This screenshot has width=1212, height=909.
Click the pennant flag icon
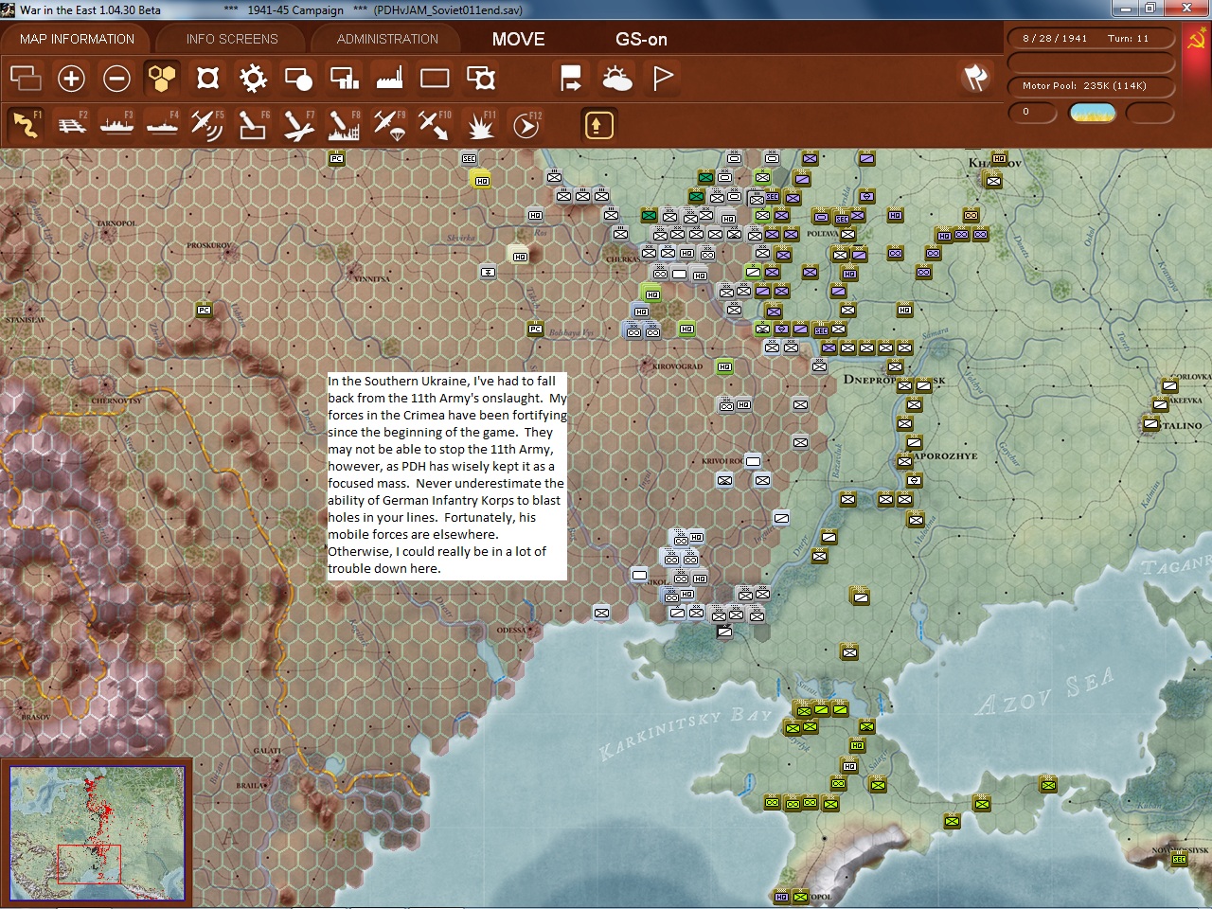tap(663, 78)
